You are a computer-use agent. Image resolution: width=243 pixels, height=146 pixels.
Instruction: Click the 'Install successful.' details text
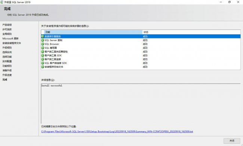tap(52, 86)
